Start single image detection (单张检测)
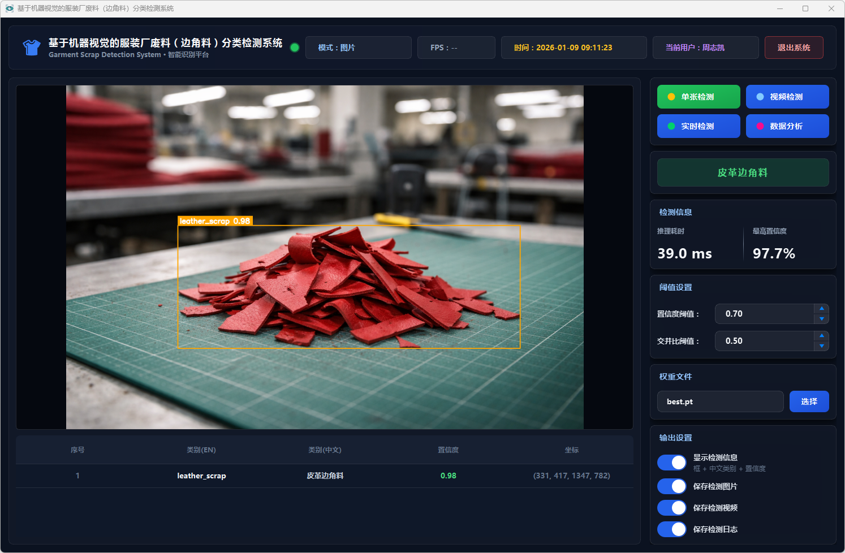This screenshot has width=845, height=553. pyautogui.click(x=698, y=97)
